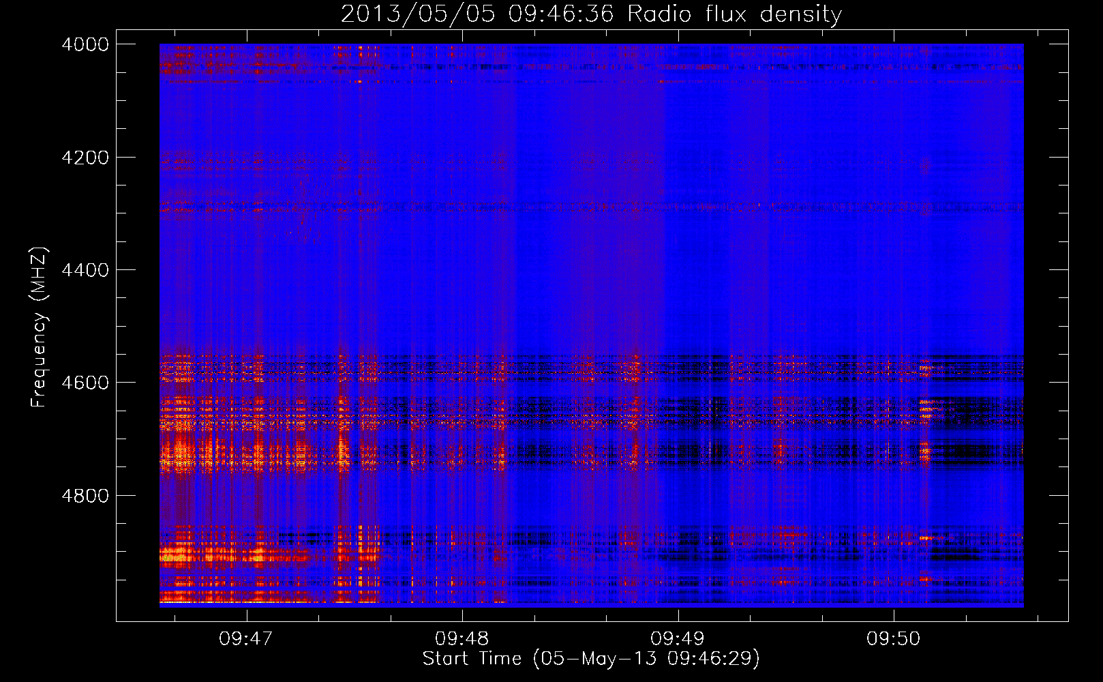Click the 'Frequency (MHZ)' axis label
The width and height of the screenshot is (1103, 682).
pos(40,327)
